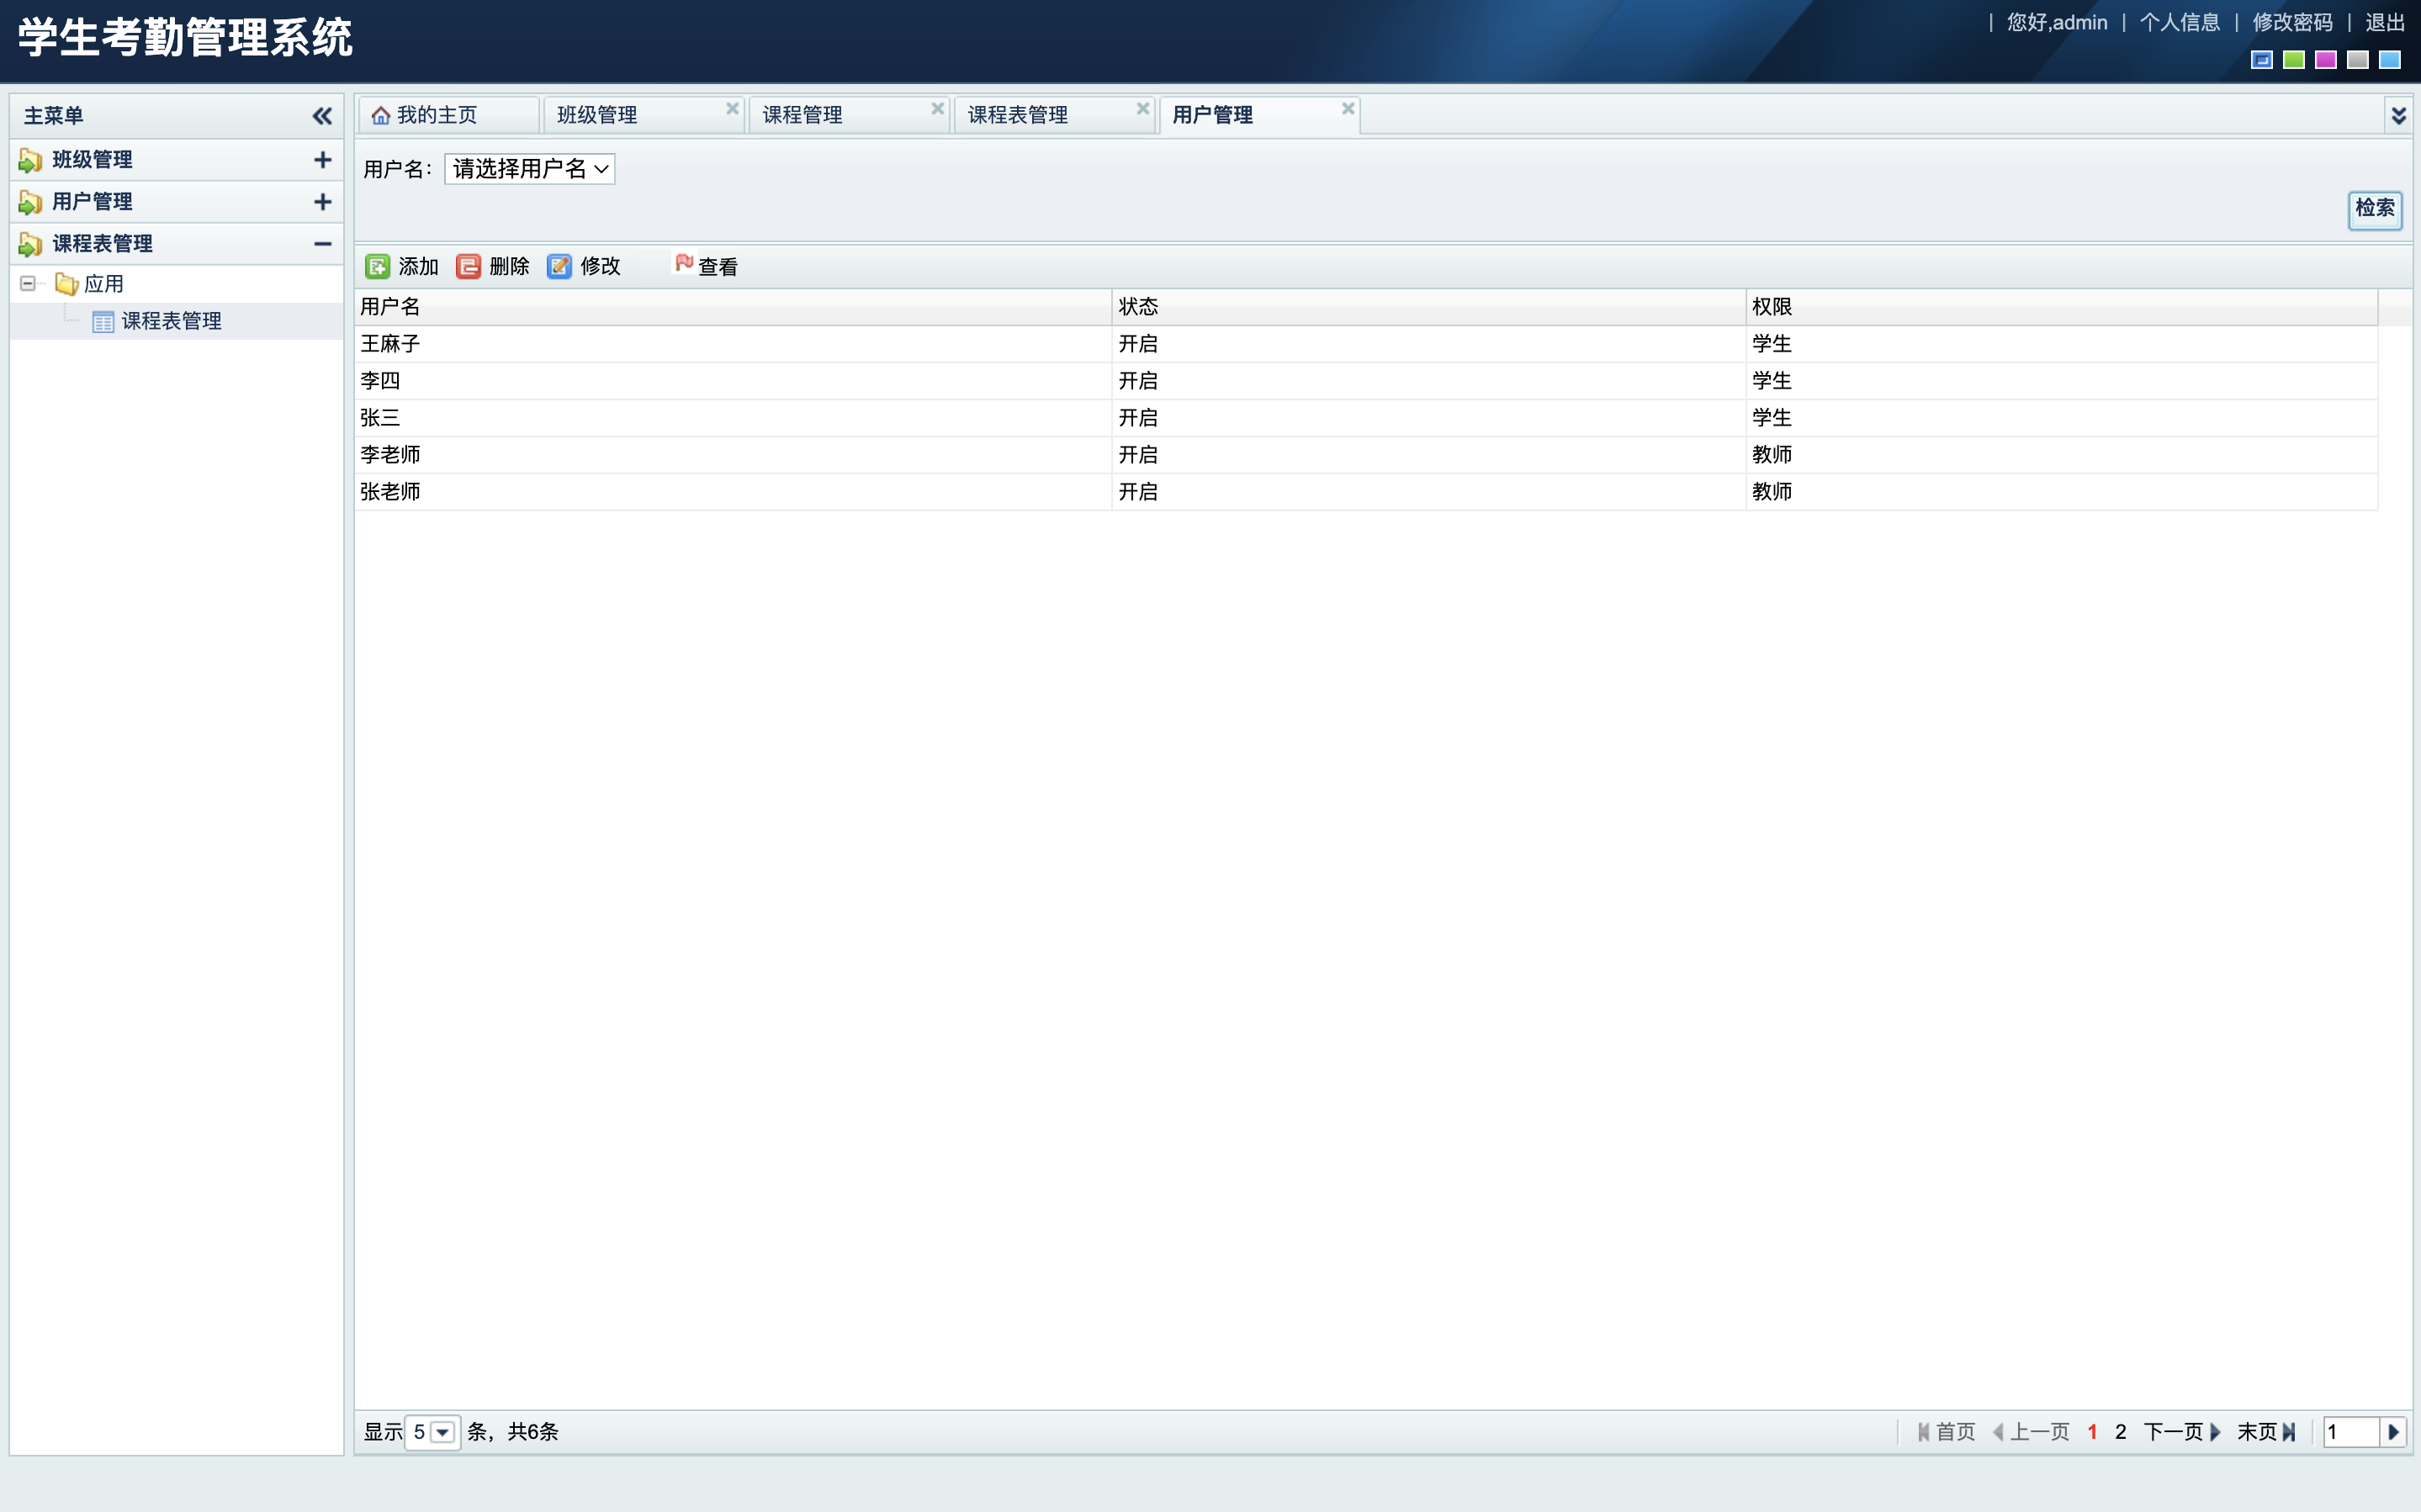
Task: Click the 检索 search button
Action: [2374, 209]
